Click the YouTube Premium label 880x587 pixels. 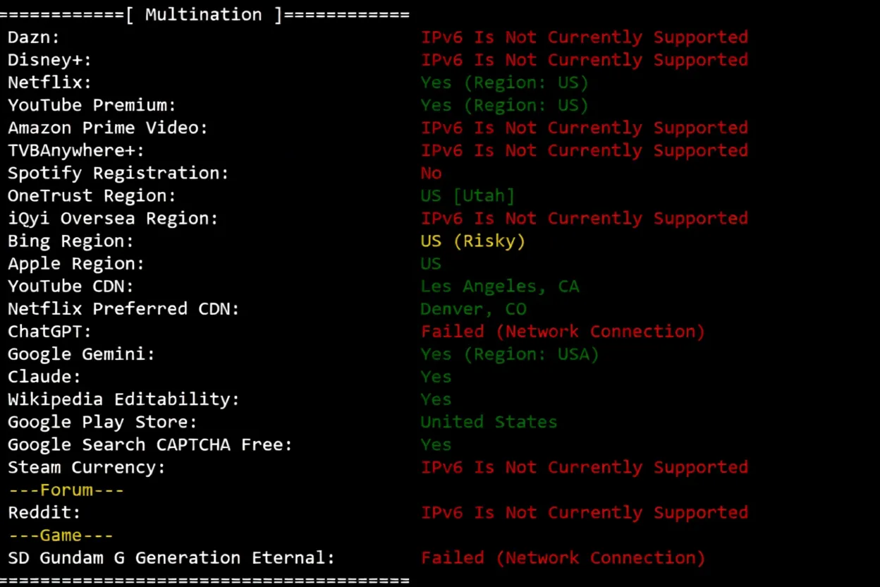tap(92, 105)
